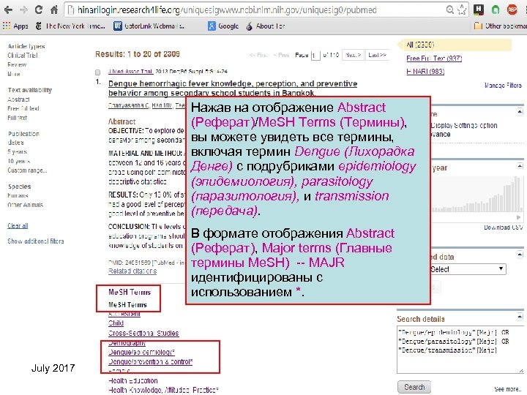The height and width of the screenshot is (395, 527).
Task: Open author Han MM link
Action: point(162,105)
